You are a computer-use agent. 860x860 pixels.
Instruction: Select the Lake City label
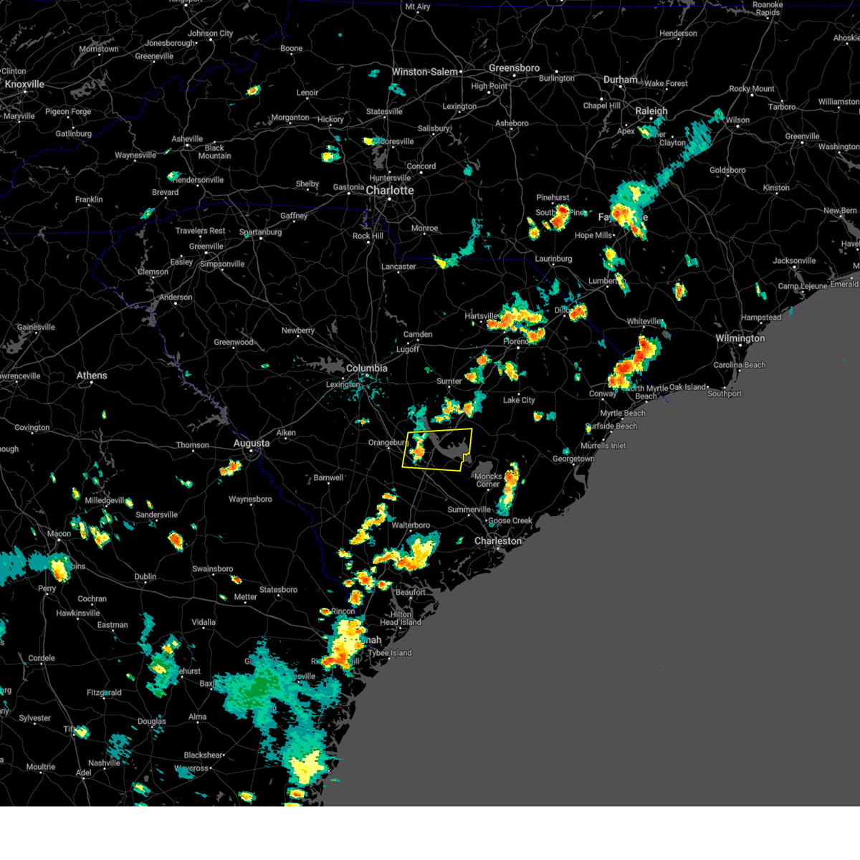(519, 400)
